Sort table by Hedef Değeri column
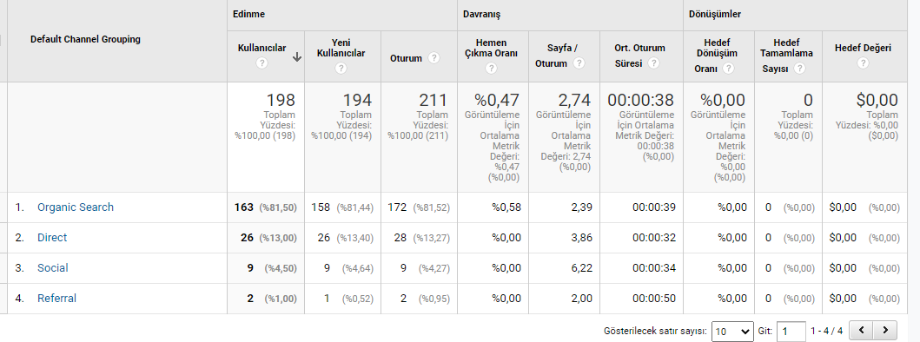920x342 pixels. coord(863,48)
